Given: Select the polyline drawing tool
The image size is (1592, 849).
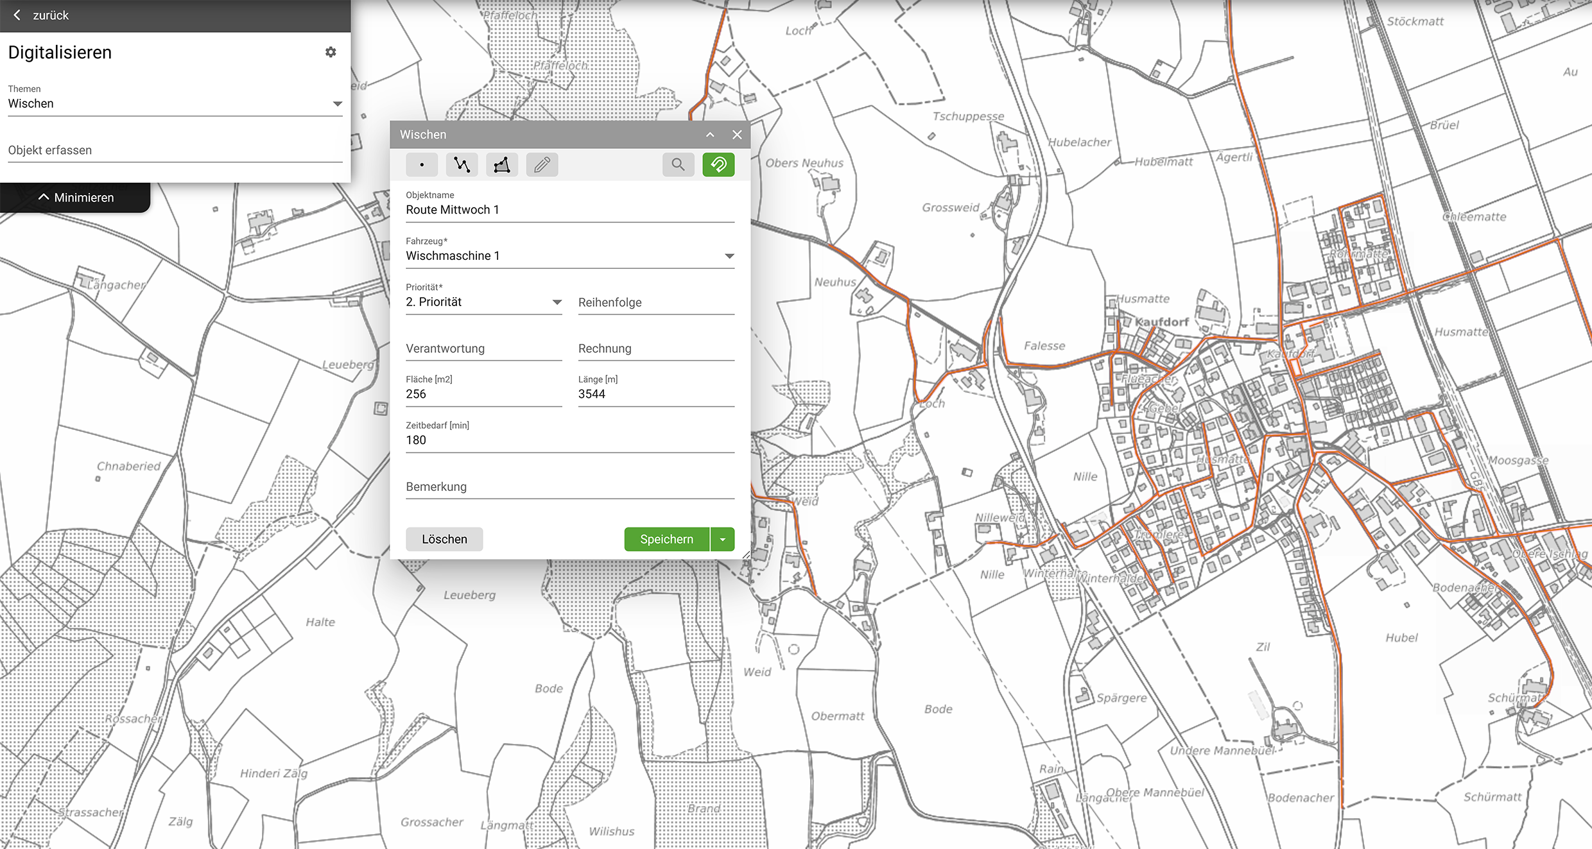Looking at the screenshot, I should [462, 165].
